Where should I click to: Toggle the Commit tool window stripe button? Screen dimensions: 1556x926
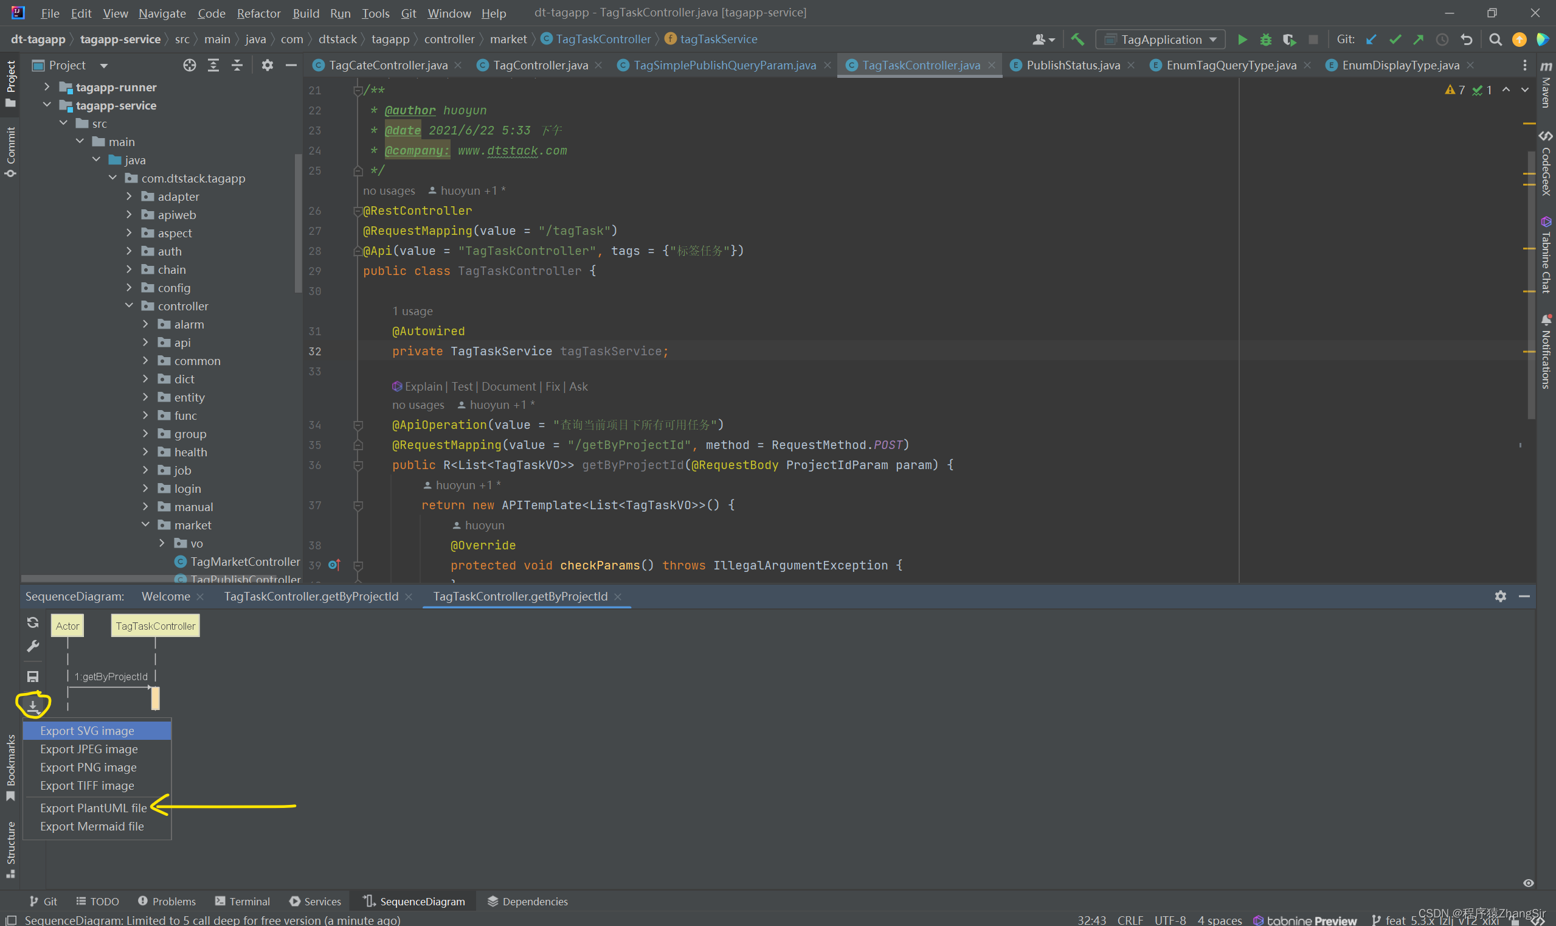10,151
